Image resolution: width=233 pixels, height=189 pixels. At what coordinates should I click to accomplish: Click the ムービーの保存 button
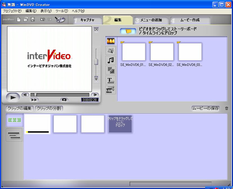(x=206, y=108)
